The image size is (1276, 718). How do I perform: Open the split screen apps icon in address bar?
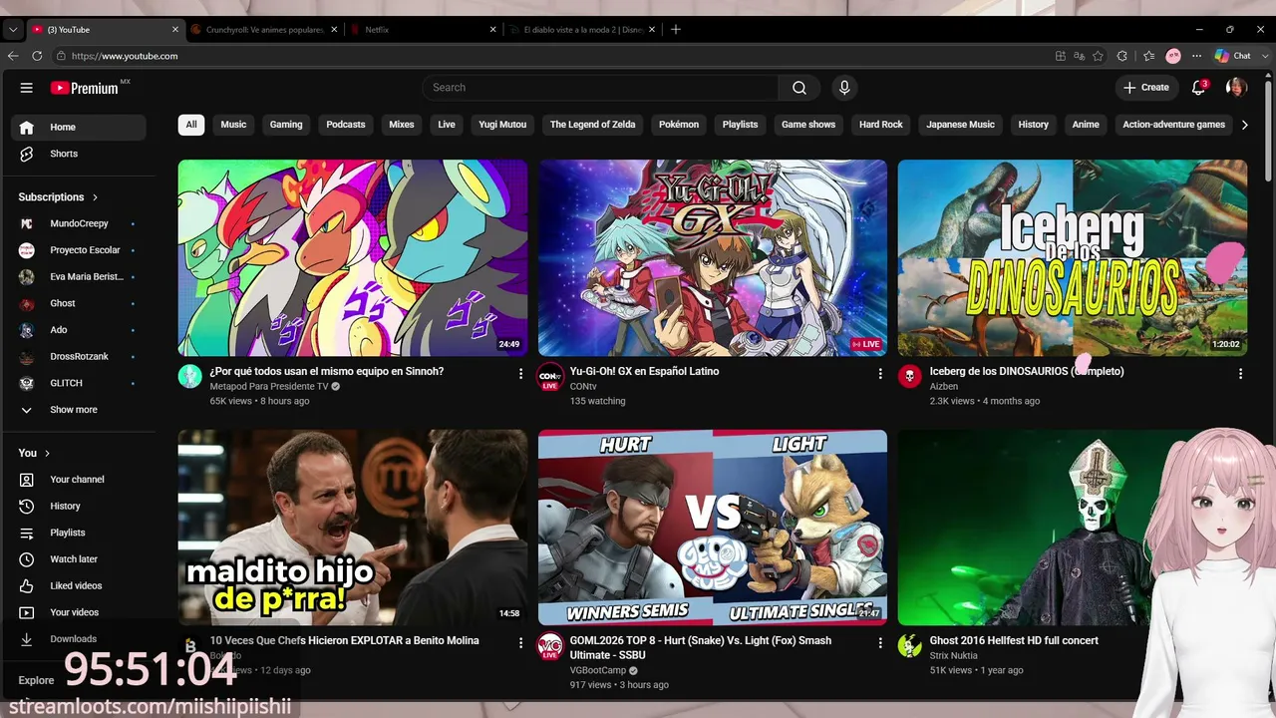pos(1060,56)
